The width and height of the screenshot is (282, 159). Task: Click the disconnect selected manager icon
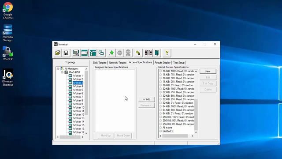148,53
